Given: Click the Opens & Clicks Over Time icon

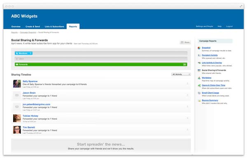Looking at the screenshot, I should pyautogui.click(x=199, y=85).
